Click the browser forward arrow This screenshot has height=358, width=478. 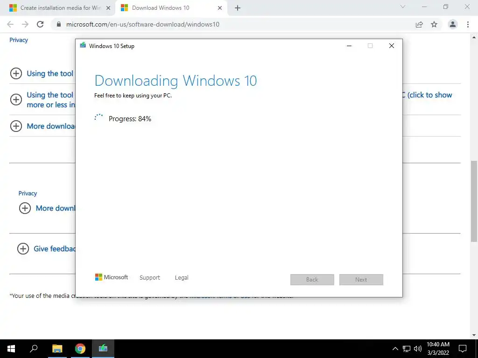(25, 24)
